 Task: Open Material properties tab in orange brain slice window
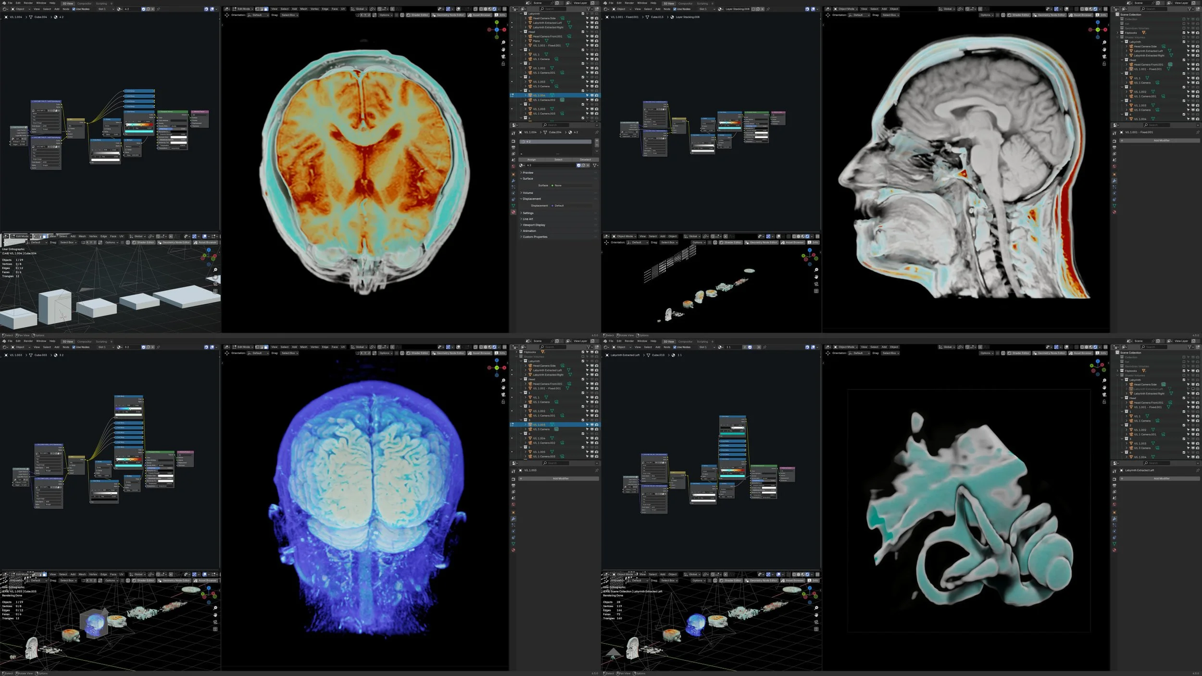tap(513, 212)
